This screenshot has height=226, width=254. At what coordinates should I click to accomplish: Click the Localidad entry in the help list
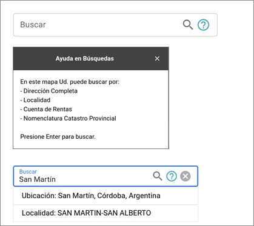coord(35,100)
